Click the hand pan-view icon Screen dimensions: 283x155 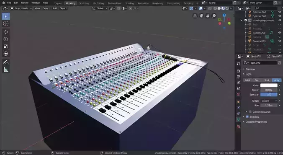(208, 16)
